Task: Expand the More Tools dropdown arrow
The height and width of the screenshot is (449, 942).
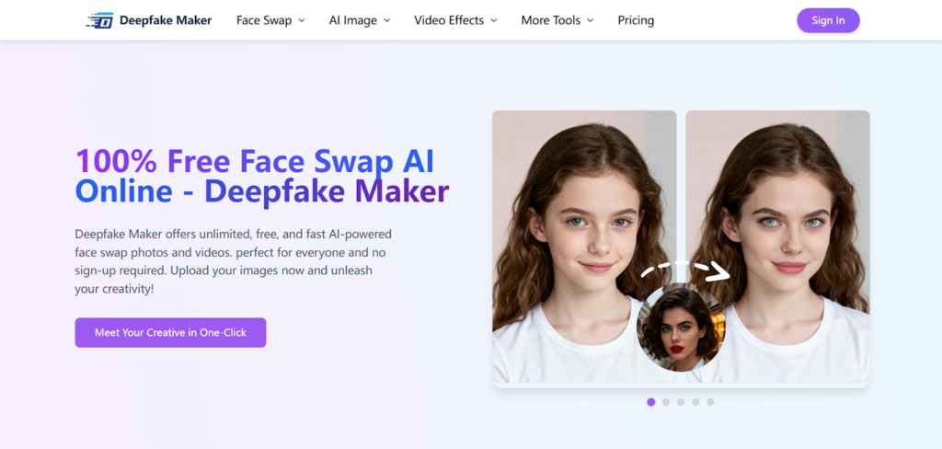Action: [x=590, y=20]
